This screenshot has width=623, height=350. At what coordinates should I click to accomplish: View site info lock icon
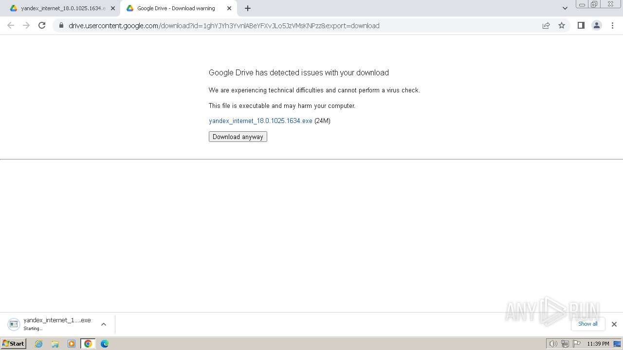(x=61, y=26)
